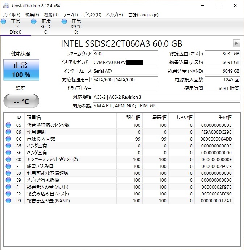The image size is (244, 250).
Task: Click raw value 0000000004DD
Action: coord(216,139)
